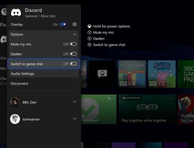Turn on the Mute my mic toggle
Viewport: 194px width, 148px height.
tap(73, 44)
